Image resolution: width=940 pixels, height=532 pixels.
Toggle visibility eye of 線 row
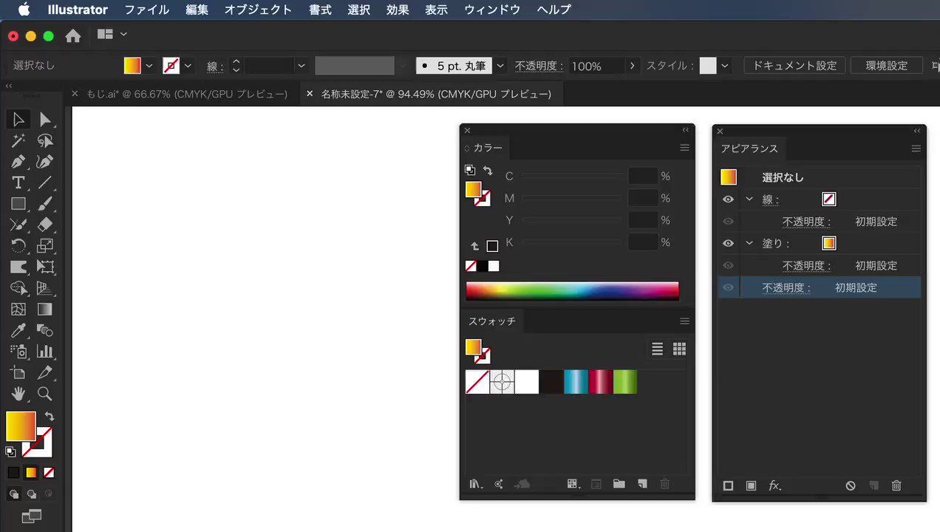point(728,199)
